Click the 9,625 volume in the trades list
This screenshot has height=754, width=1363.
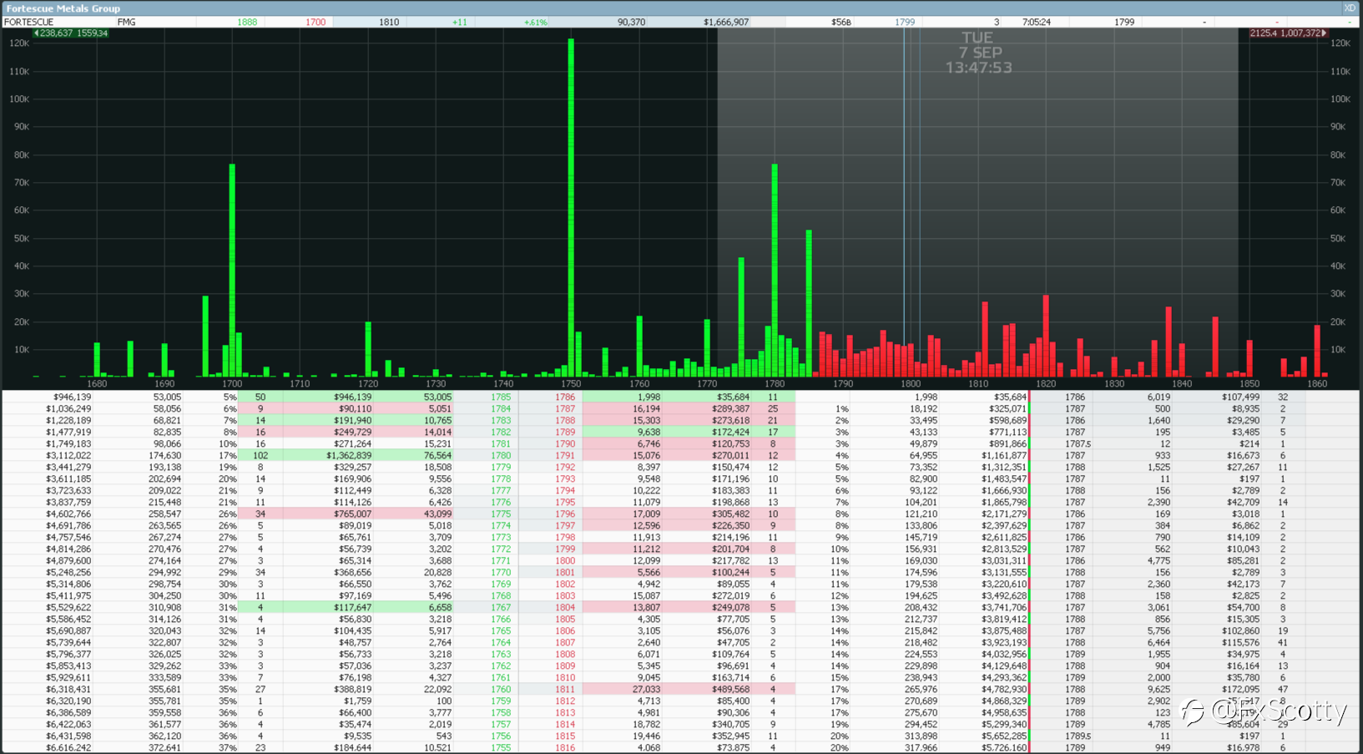point(1159,690)
